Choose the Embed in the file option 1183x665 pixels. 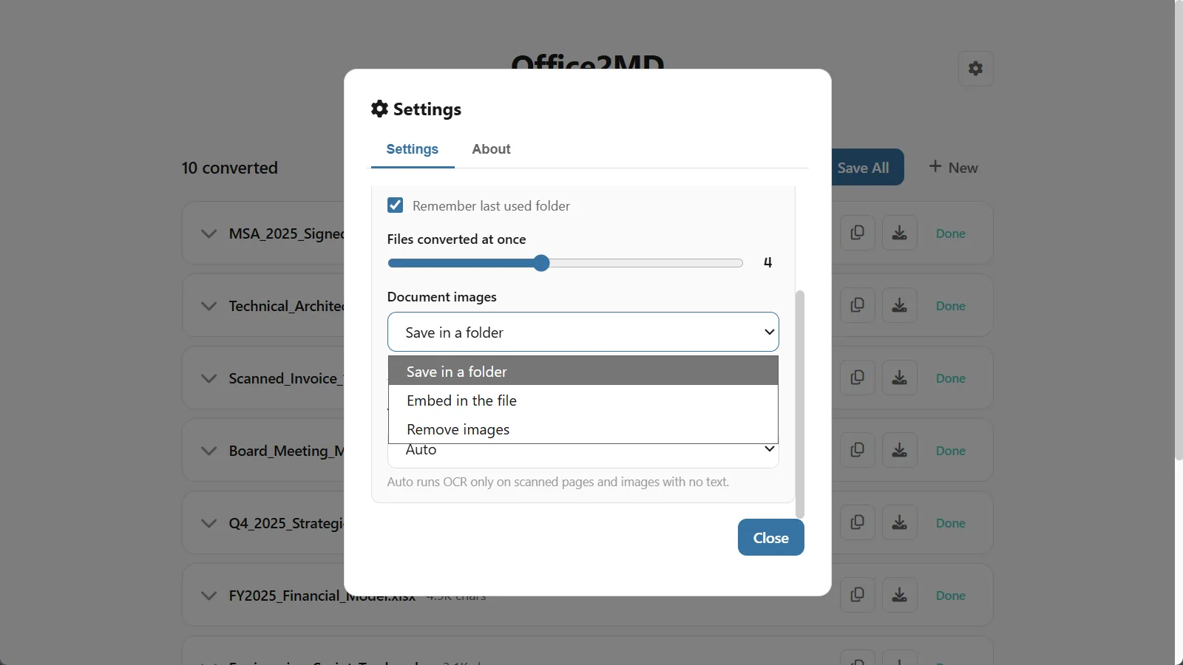pos(583,400)
